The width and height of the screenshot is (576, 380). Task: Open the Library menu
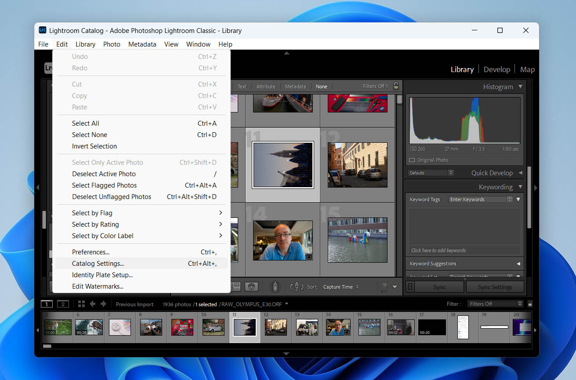click(x=85, y=44)
